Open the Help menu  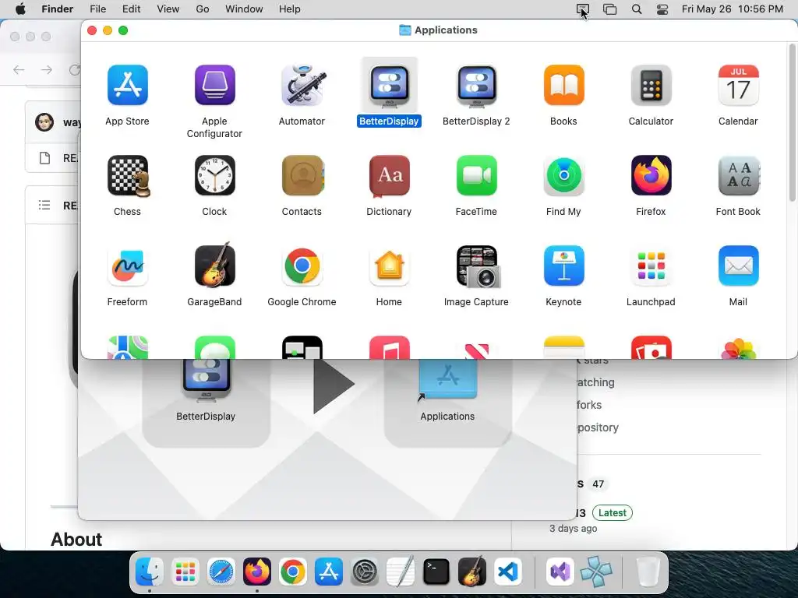(290, 9)
